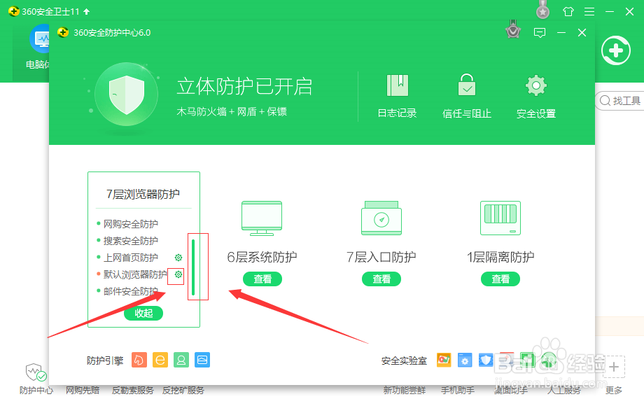The height and width of the screenshot is (406, 644).
Task: Open 防护中心 shield icon in main window
Action: pyautogui.click(x=36, y=372)
